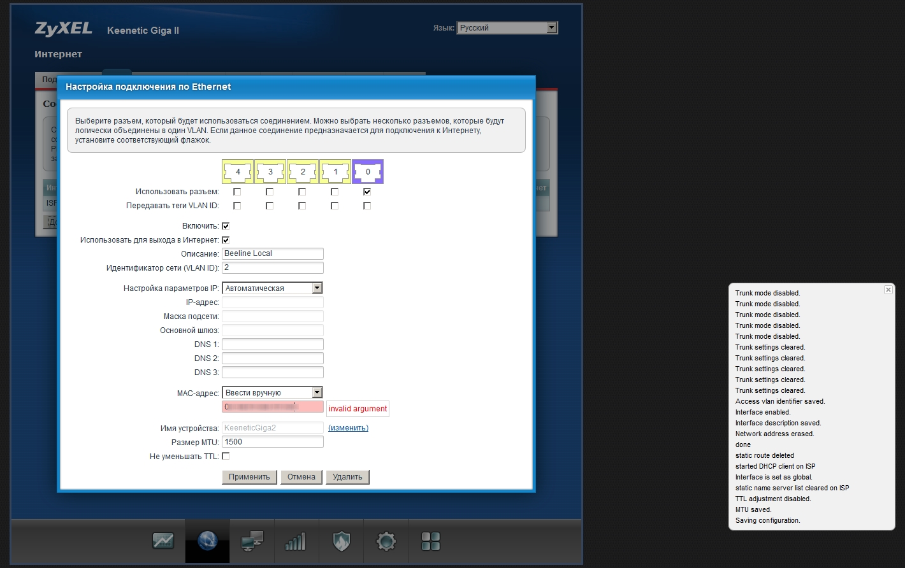Click log line 'Interface description saved.'
This screenshot has width=905, height=568.
coord(778,423)
